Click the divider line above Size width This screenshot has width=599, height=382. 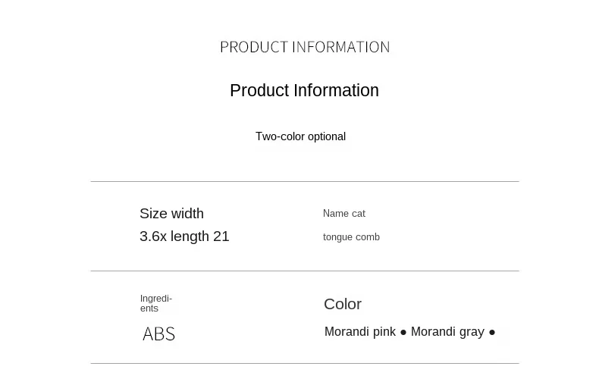click(305, 181)
